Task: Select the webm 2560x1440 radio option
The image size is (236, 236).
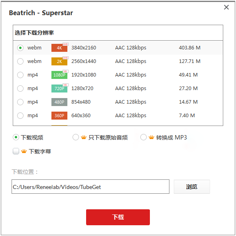Action: point(20,61)
